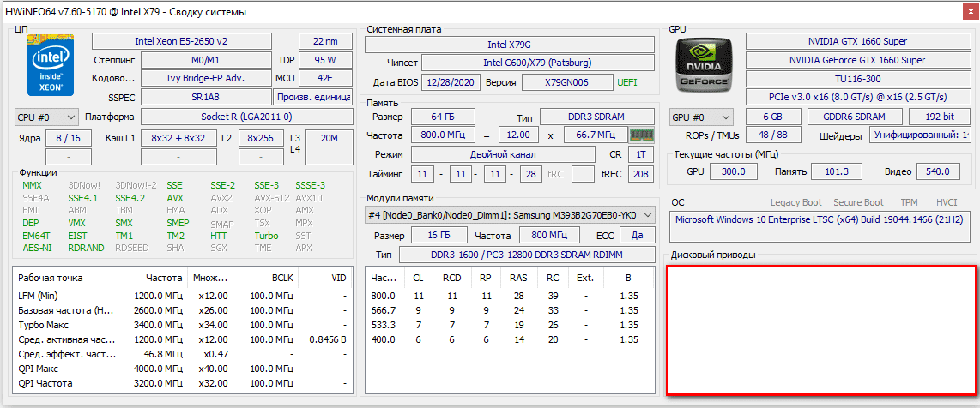This screenshot has width=980, height=408.
Task: Click the NVIDIA GeForce GTX 1660 Super field
Action: click(857, 61)
